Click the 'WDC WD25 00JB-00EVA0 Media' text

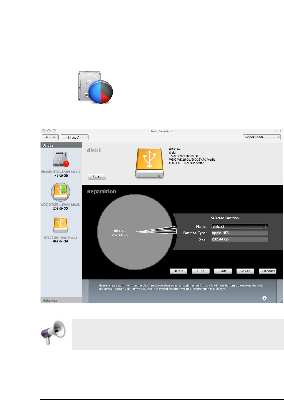[x=192, y=160]
